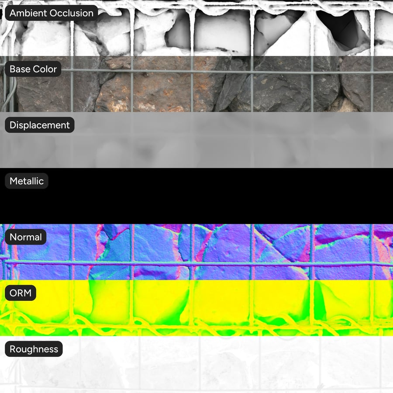Select the Base Color label
Image resolution: width=393 pixels, height=393 pixels.
pos(33,69)
